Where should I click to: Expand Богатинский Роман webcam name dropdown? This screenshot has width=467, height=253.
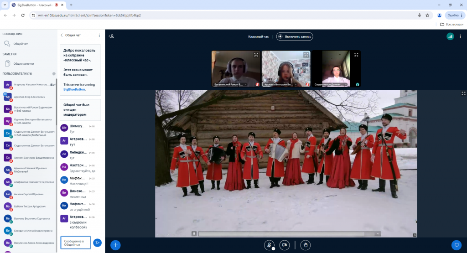[x=230, y=84]
